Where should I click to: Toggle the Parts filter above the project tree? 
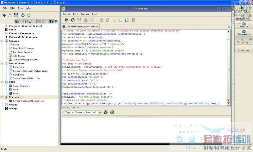click(x=17, y=21)
